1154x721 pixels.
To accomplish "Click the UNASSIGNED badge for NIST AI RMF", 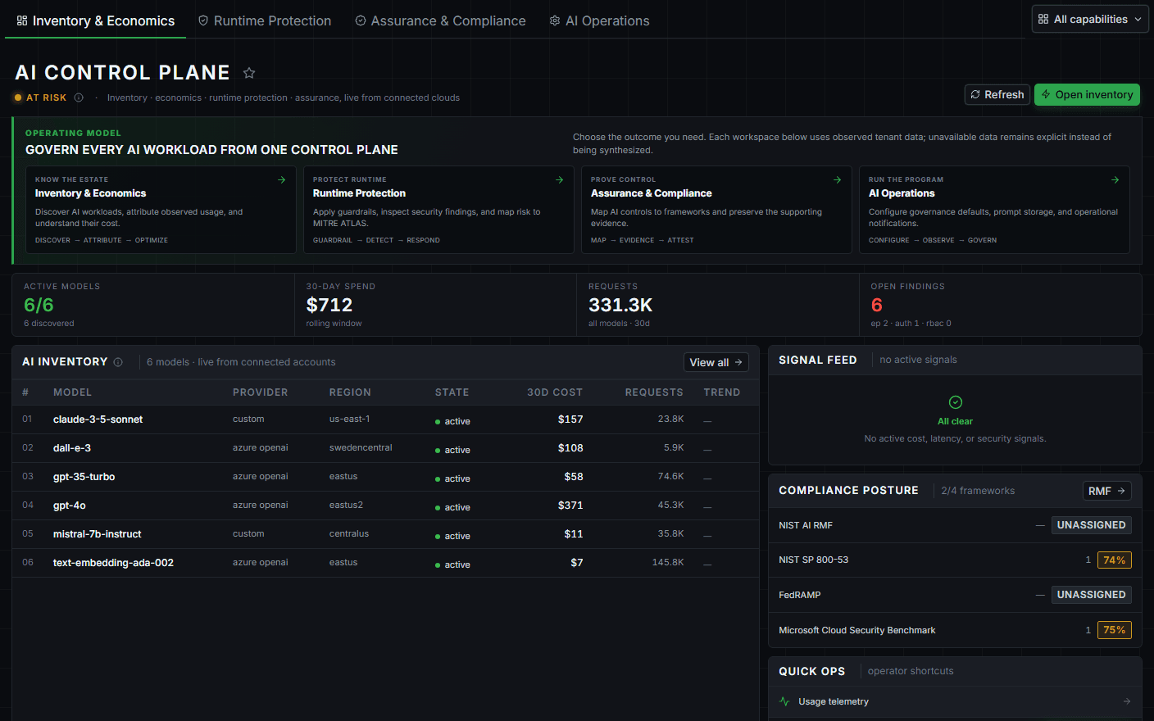I will [1092, 525].
